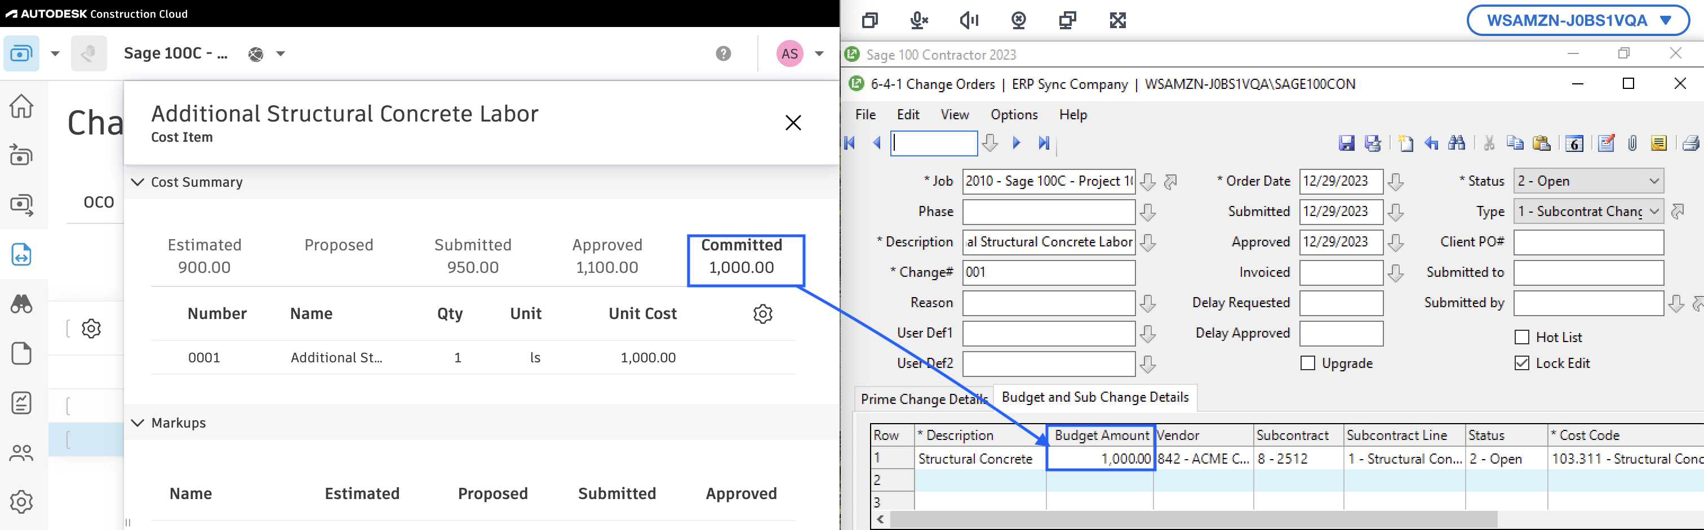1704x530 pixels.
Task: Click the mute microphone icon
Action: click(x=919, y=20)
